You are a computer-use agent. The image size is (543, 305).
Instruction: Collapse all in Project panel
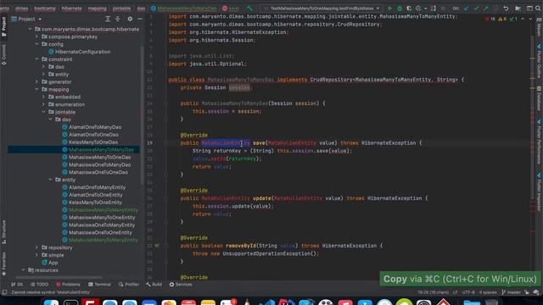pyautogui.click(x=118, y=19)
